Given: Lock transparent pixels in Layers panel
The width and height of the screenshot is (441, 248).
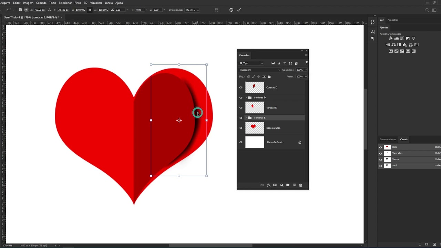Looking at the screenshot, I should (x=248, y=76).
